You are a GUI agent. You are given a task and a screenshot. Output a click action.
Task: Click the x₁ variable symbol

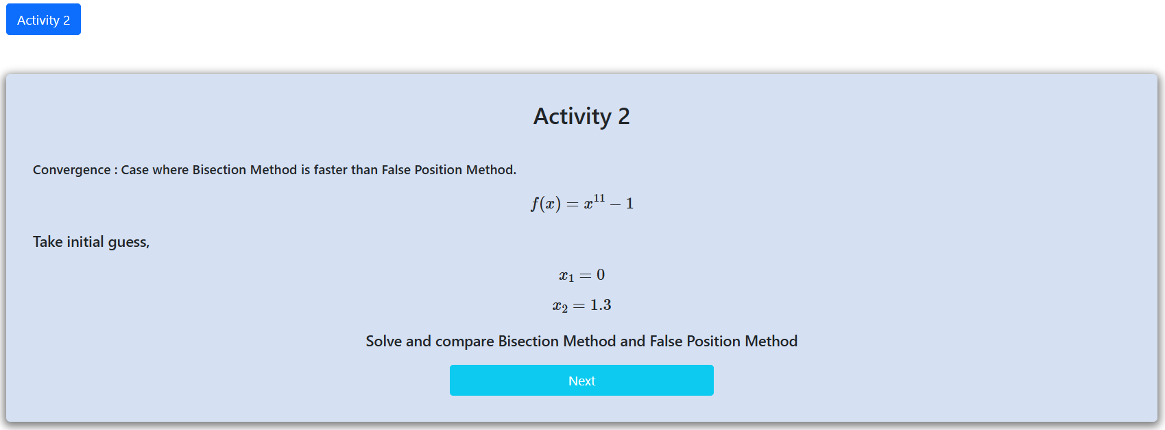pyautogui.click(x=566, y=276)
